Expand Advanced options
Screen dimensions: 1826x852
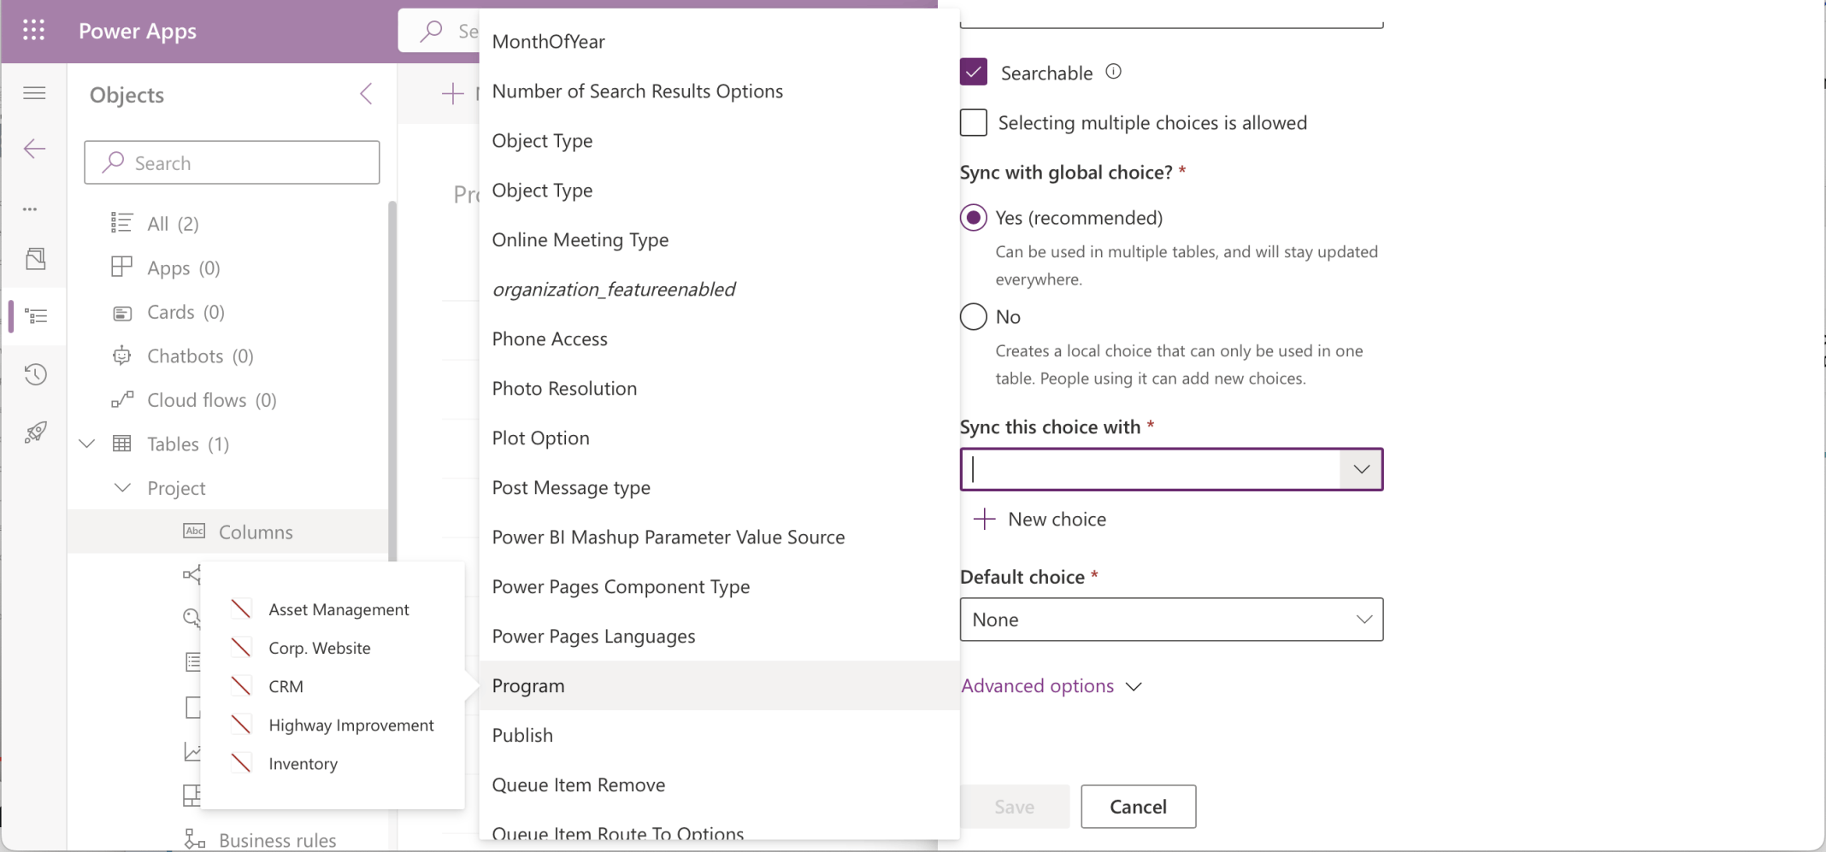point(1051,686)
